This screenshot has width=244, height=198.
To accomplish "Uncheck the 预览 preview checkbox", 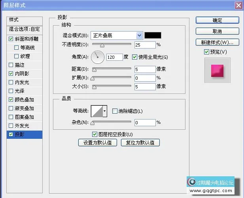I will (206, 52).
